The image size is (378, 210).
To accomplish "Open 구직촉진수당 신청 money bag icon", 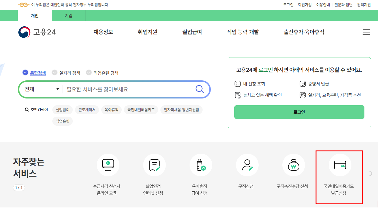I will (x=294, y=165).
